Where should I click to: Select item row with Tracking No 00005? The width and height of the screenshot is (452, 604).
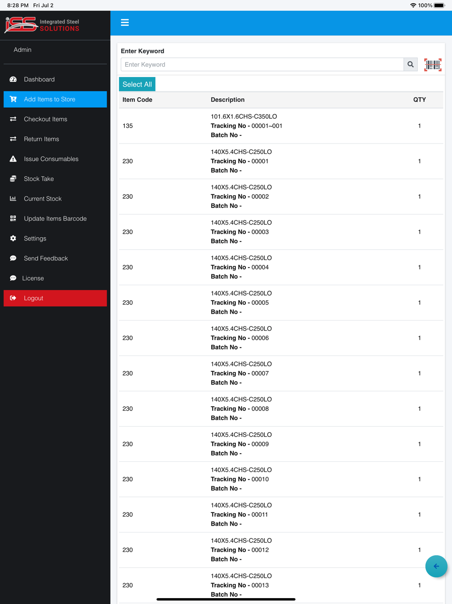pos(281,302)
